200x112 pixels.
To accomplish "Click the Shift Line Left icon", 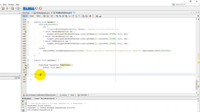I will coord(83,16).
